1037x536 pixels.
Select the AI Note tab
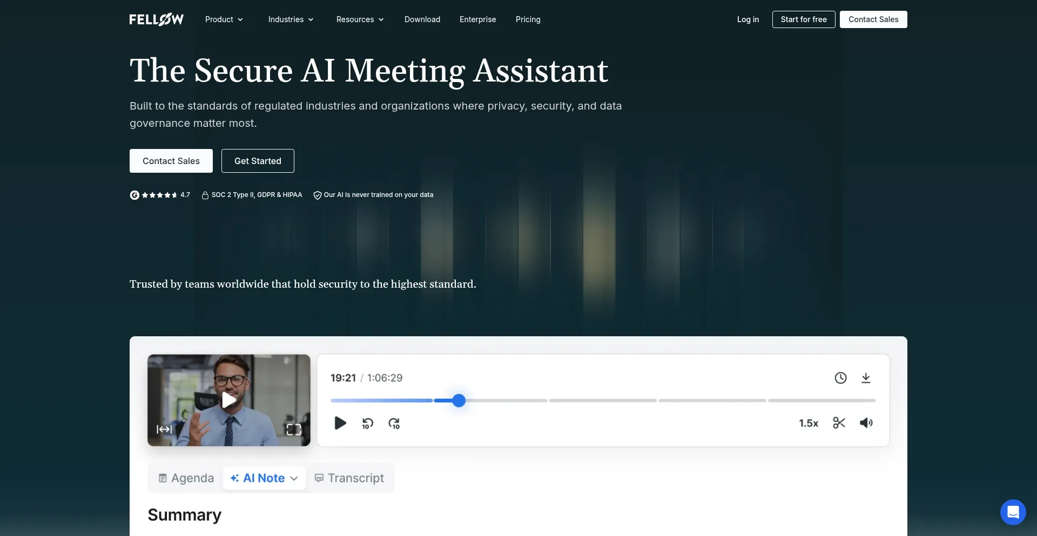tap(264, 478)
